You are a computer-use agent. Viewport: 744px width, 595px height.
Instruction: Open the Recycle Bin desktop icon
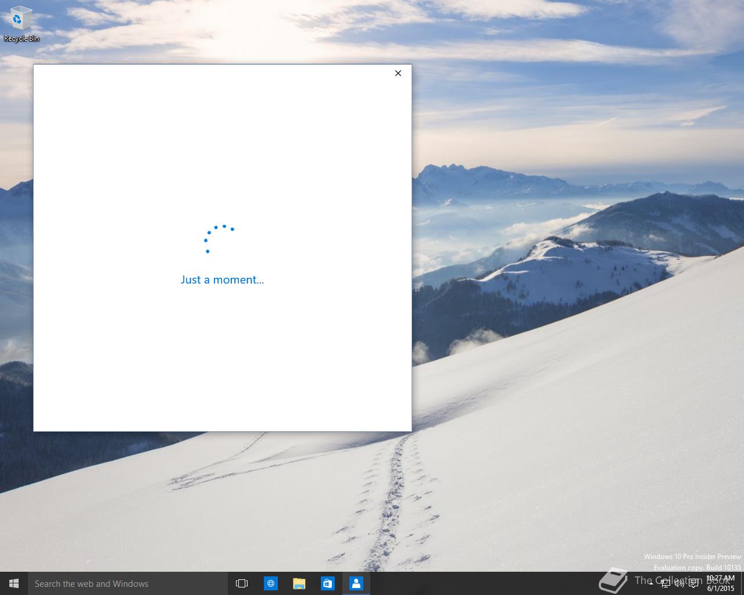(21, 24)
